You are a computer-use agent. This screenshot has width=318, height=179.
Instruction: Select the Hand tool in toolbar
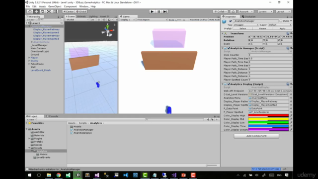pos(30,11)
